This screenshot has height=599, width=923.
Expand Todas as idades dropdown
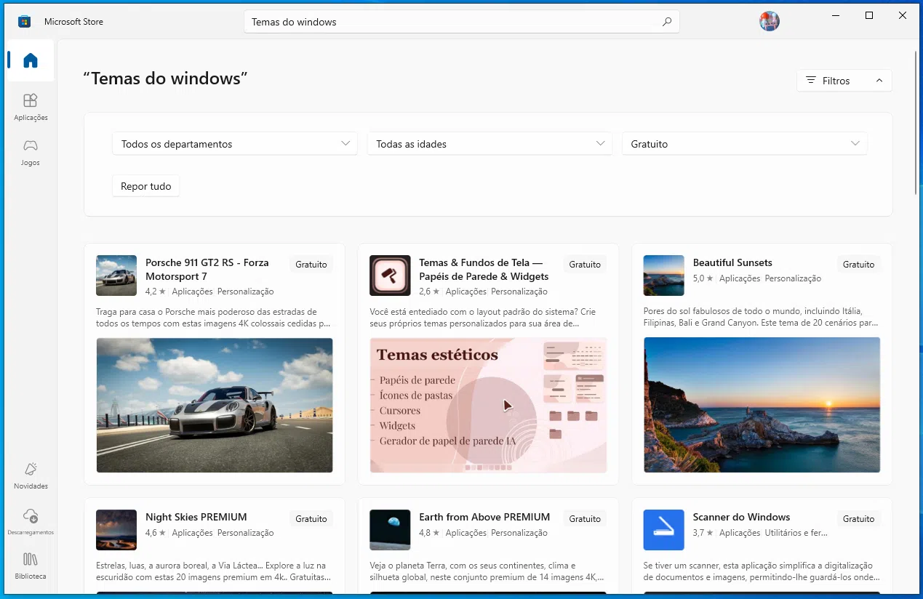[490, 143]
